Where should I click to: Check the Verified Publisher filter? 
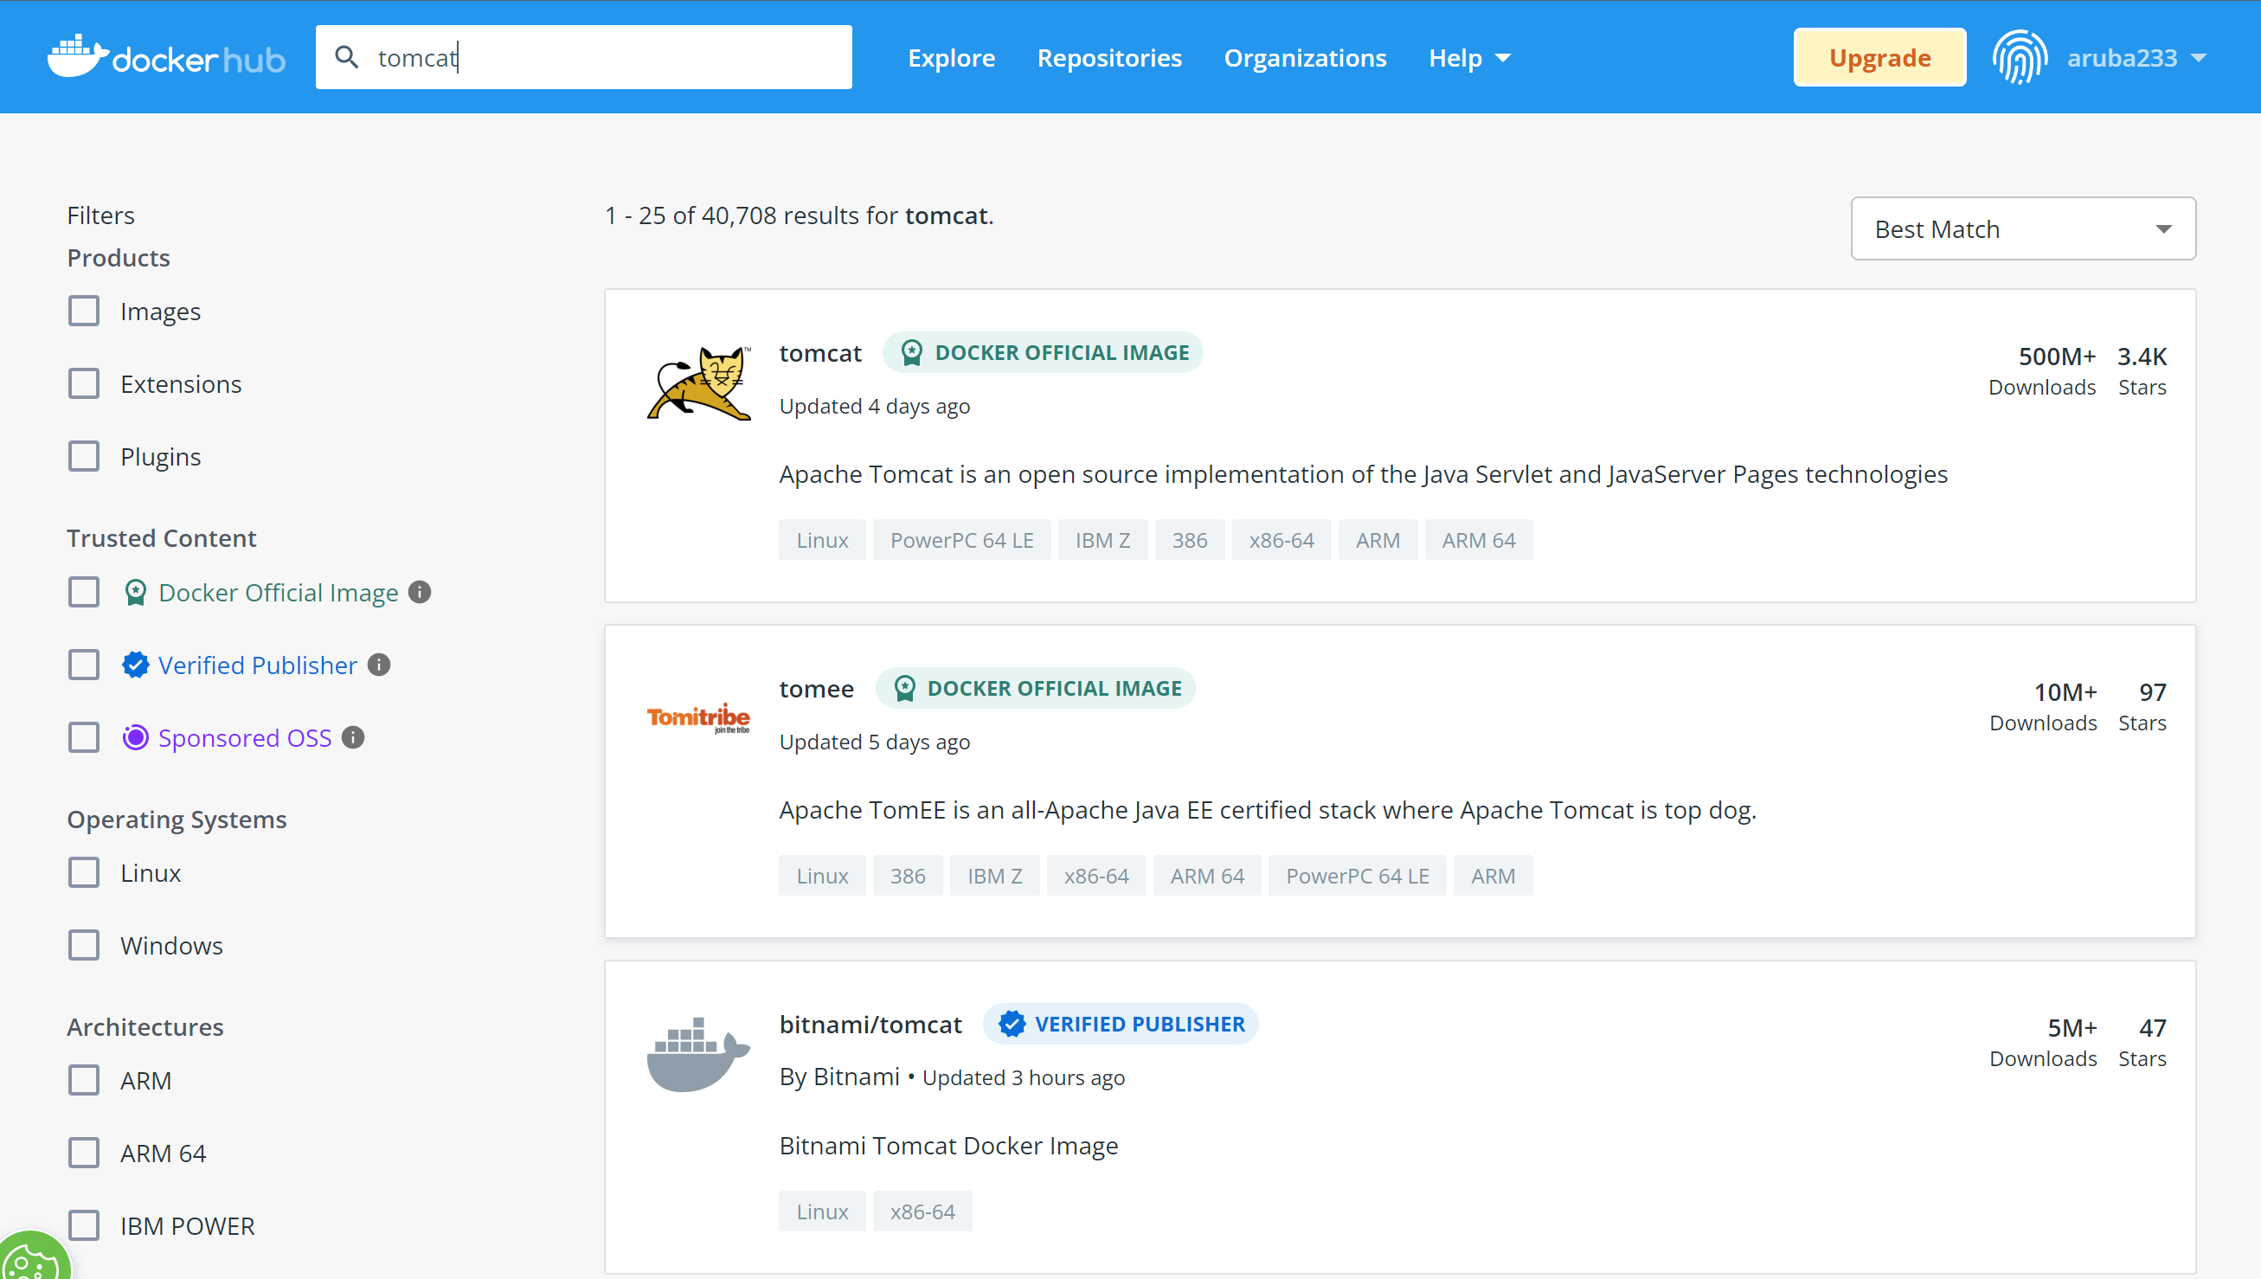point(84,665)
